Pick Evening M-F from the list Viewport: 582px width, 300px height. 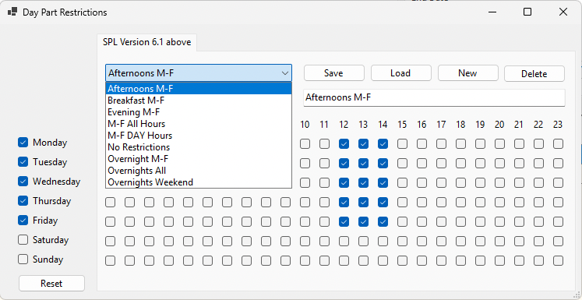click(x=199, y=112)
